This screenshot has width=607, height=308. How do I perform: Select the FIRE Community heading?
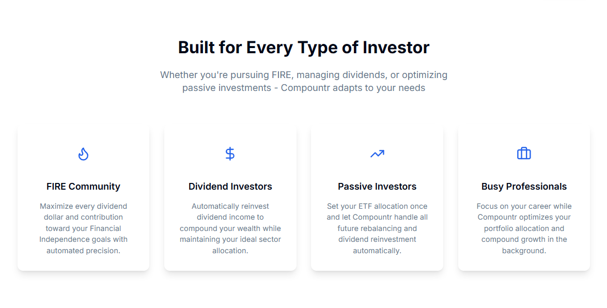(x=83, y=187)
